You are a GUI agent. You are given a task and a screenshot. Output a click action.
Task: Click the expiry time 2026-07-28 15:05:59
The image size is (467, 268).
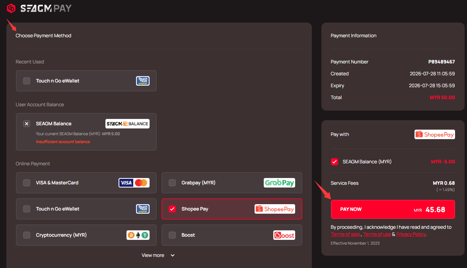[432, 86]
